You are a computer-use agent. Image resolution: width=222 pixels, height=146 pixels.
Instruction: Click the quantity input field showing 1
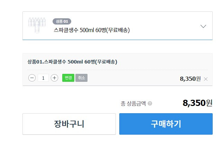click(x=43, y=78)
